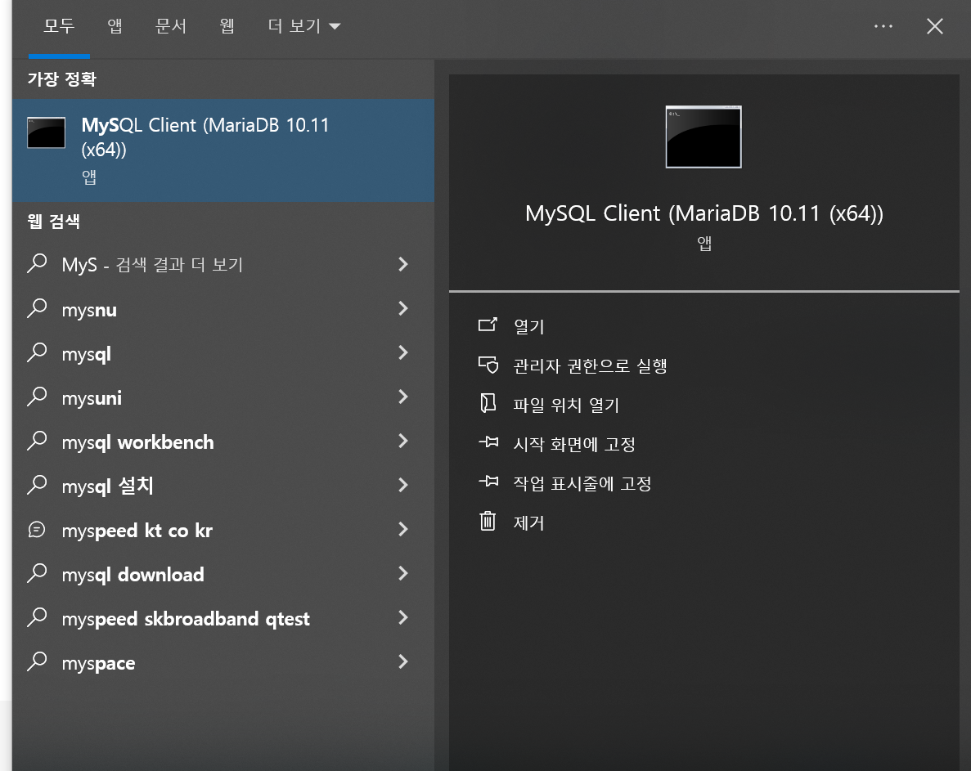971x771 pixels.
Task: Select the mysql download suggestion
Action: click(223, 574)
